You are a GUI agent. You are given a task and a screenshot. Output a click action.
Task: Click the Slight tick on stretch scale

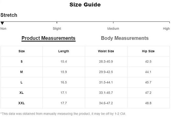coord(57,23)
